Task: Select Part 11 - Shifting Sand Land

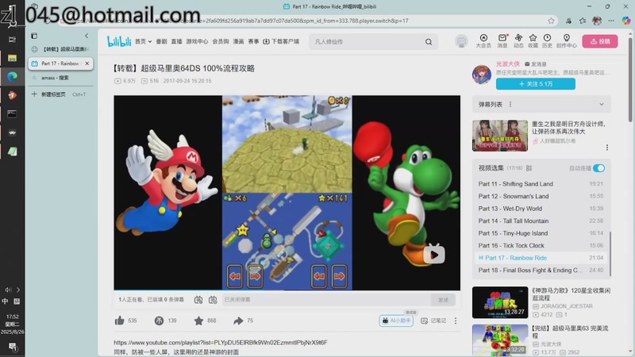Action: coord(541,184)
